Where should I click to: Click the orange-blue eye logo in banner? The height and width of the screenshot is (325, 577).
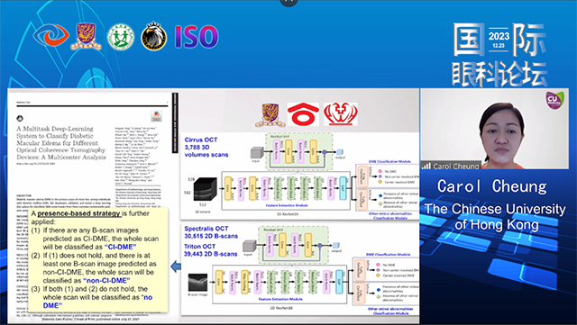50,36
